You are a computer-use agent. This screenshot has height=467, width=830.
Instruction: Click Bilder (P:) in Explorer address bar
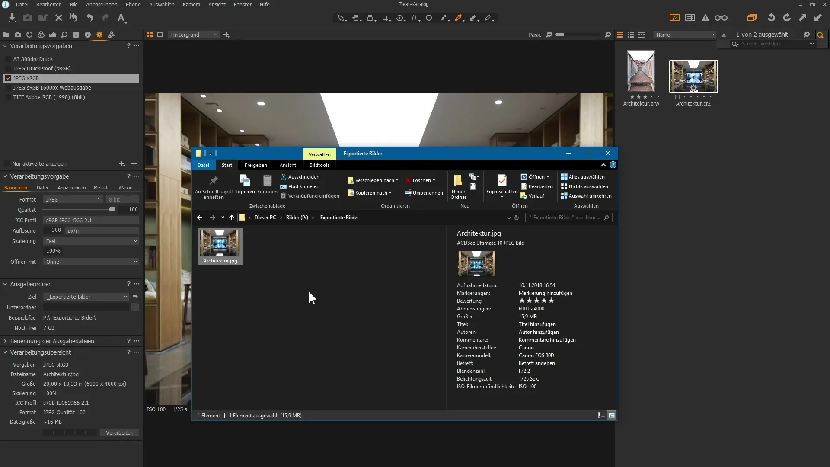pyautogui.click(x=297, y=218)
